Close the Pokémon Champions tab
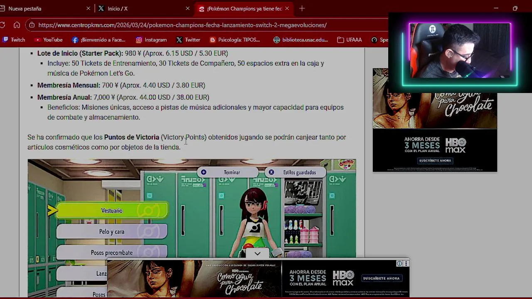The image size is (532, 299). tap(287, 8)
